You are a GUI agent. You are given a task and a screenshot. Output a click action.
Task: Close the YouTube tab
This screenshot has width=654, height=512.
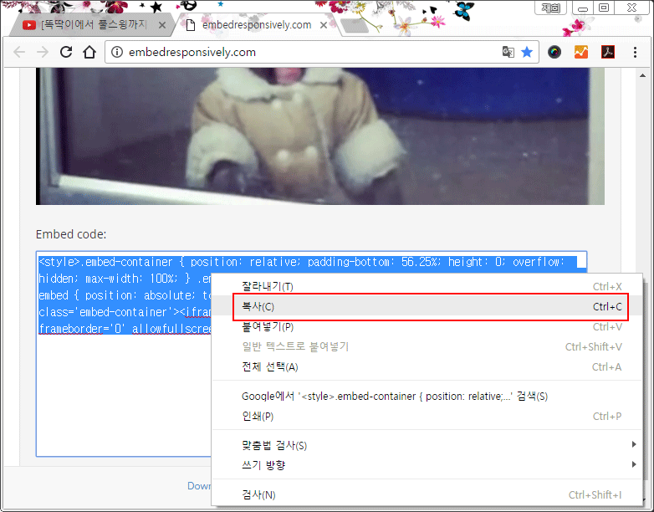click(162, 25)
